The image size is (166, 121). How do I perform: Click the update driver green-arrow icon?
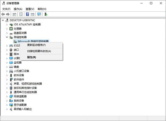[46, 14]
